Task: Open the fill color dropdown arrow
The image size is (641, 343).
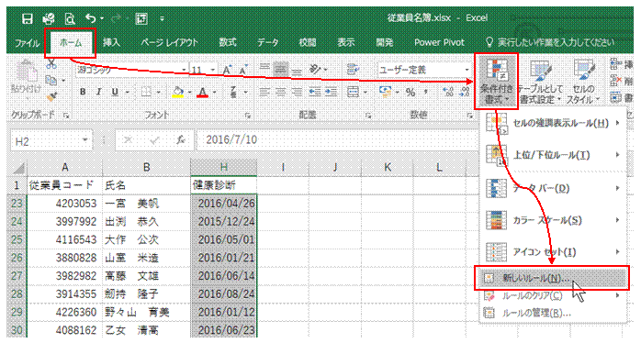Action: 189,93
